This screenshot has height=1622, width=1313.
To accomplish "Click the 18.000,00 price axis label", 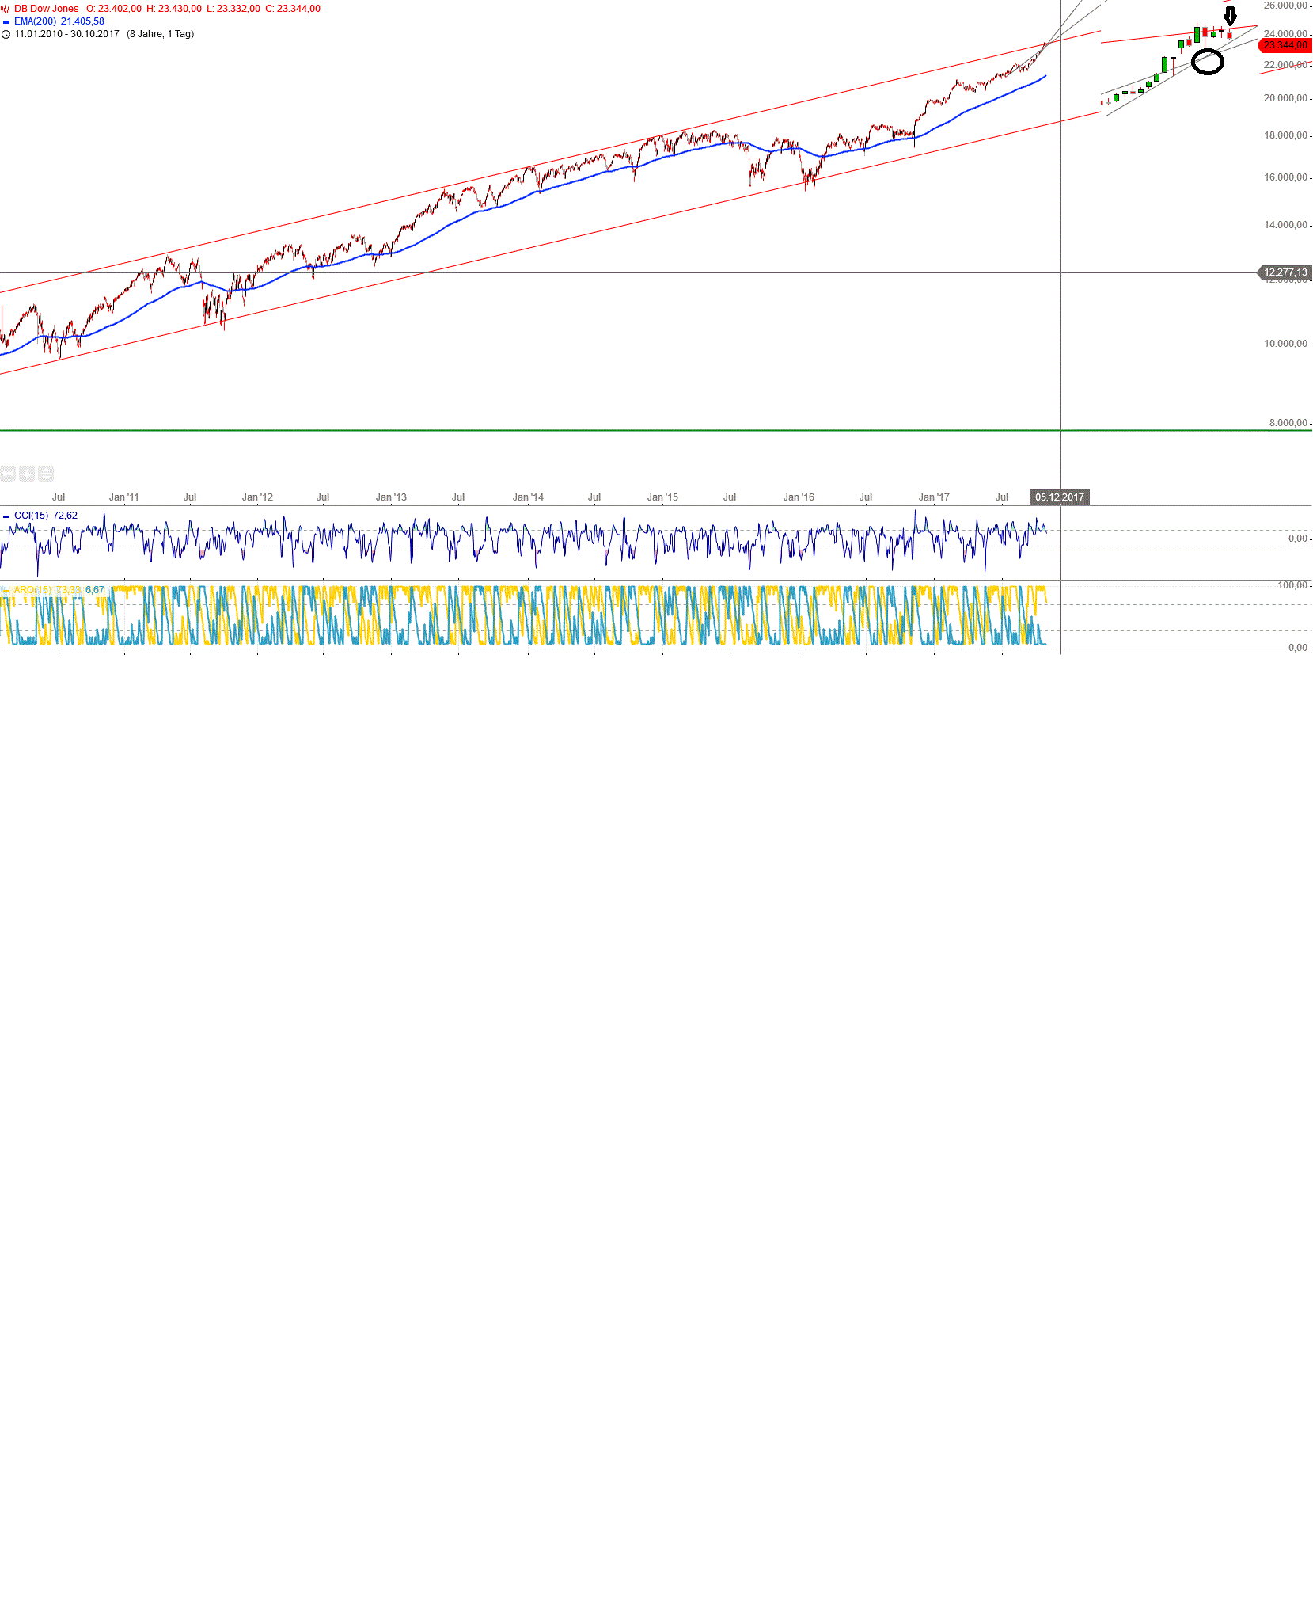I will point(1285,135).
